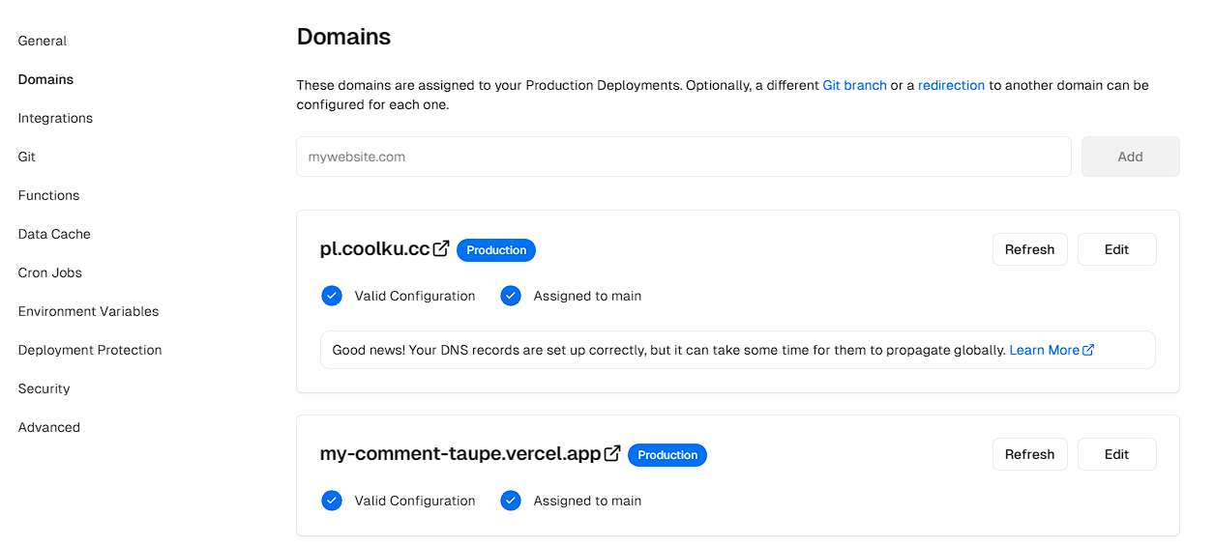Click Assigned to main checkmark for pl.coolku.cc
The height and width of the screenshot is (545, 1215).
(511, 296)
